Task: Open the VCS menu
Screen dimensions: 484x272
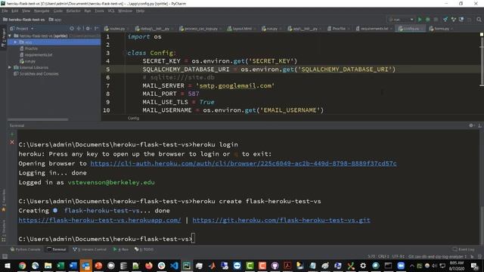Action: click(111, 11)
